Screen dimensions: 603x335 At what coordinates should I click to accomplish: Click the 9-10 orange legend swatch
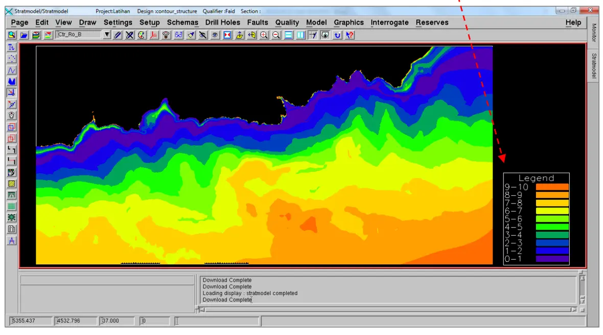552,187
